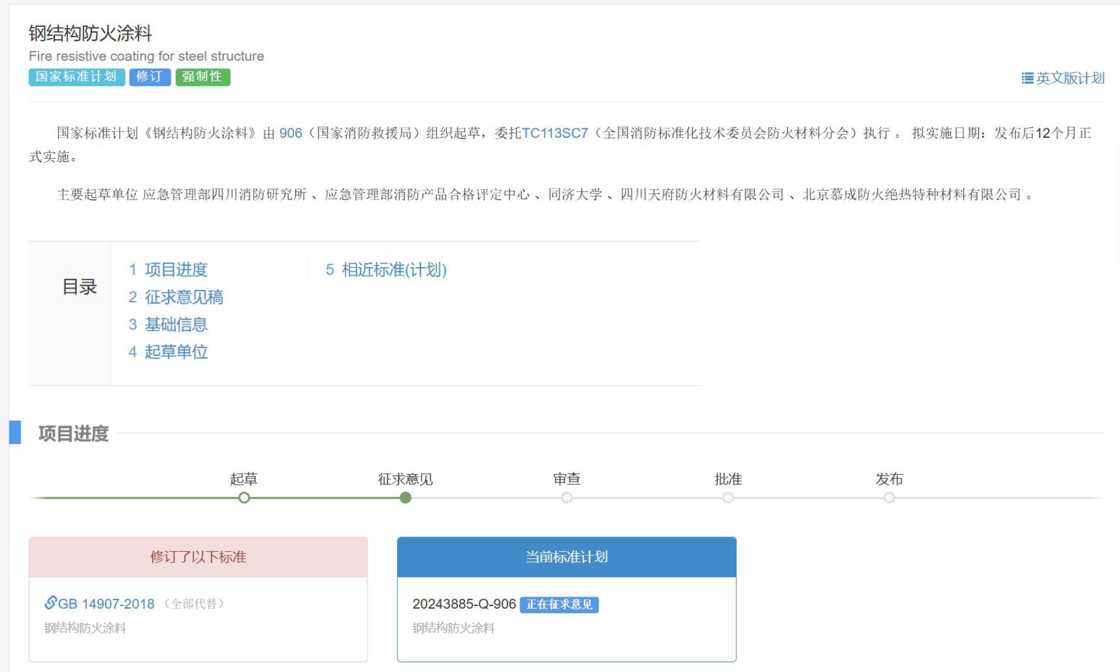Click the 国家标准计划 tag badge
Image resolution: width=1120 pixels, height=672 pixels.
[76, 77]
